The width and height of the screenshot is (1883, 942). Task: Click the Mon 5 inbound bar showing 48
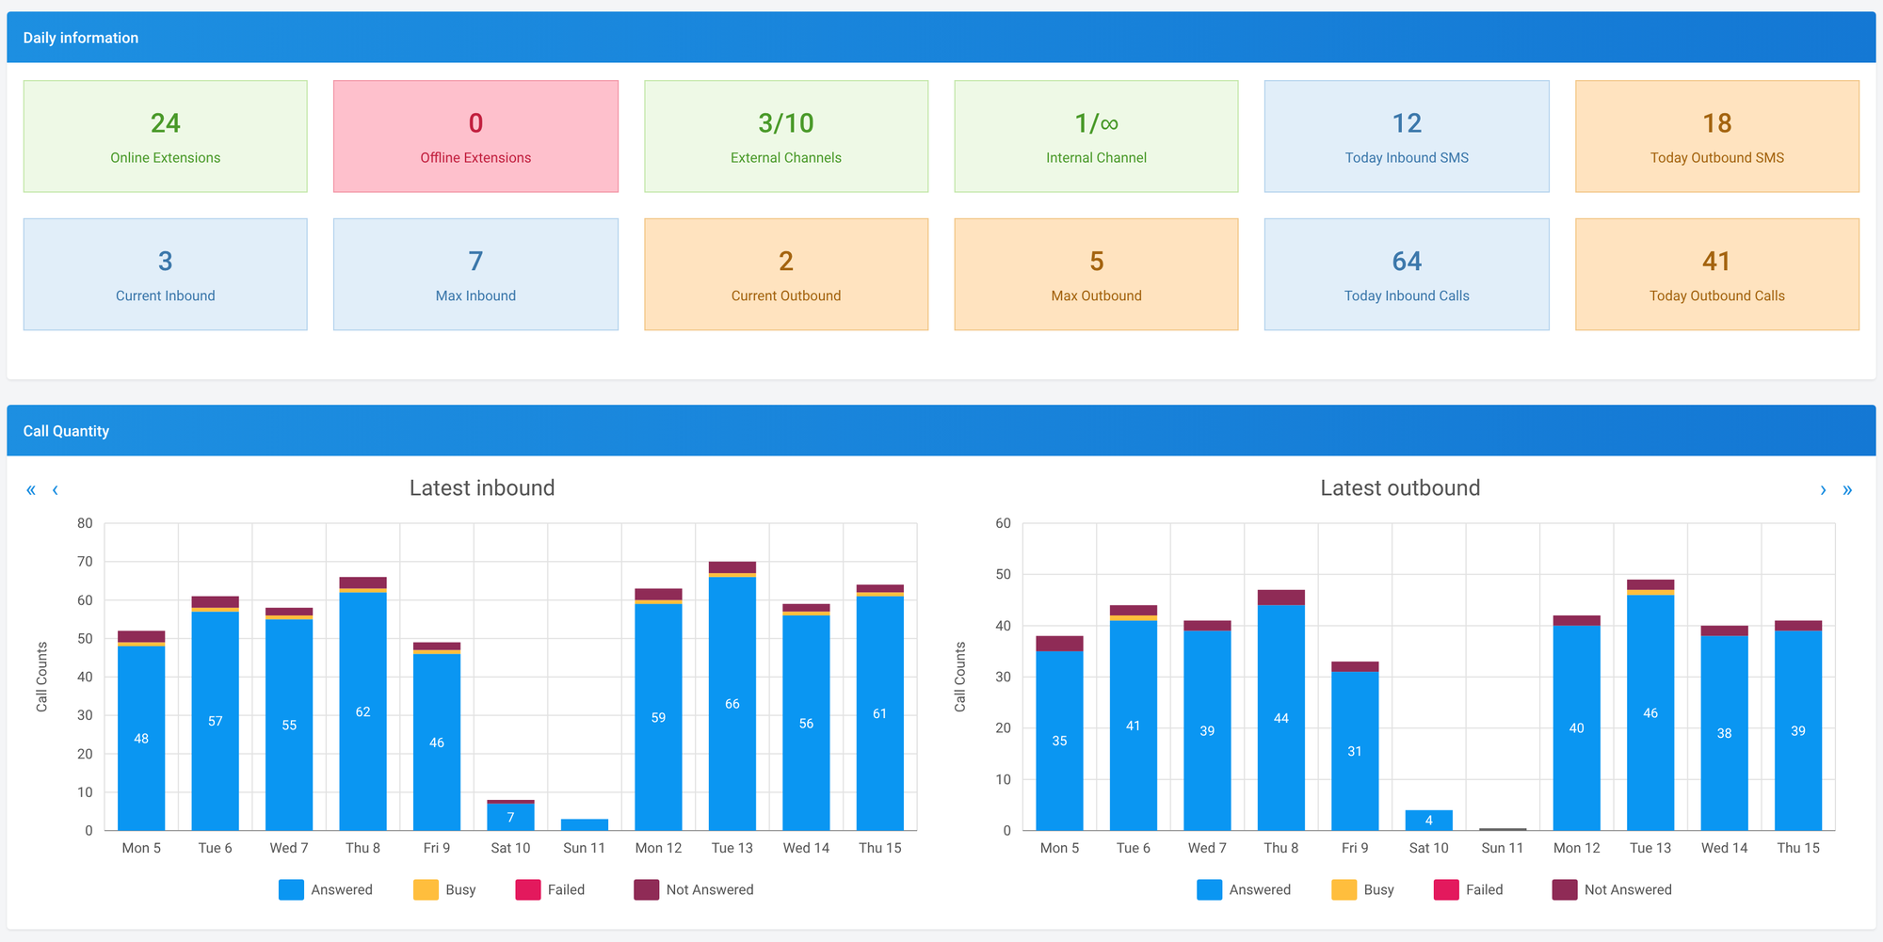pos(141,738)
